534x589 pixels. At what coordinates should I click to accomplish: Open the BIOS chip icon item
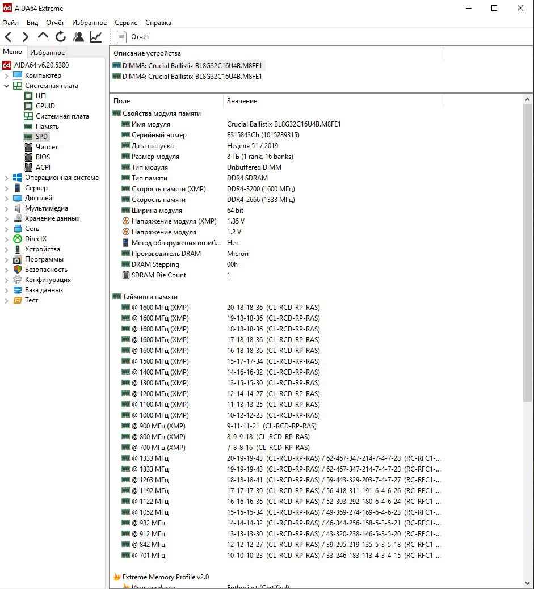coord(28,157)
